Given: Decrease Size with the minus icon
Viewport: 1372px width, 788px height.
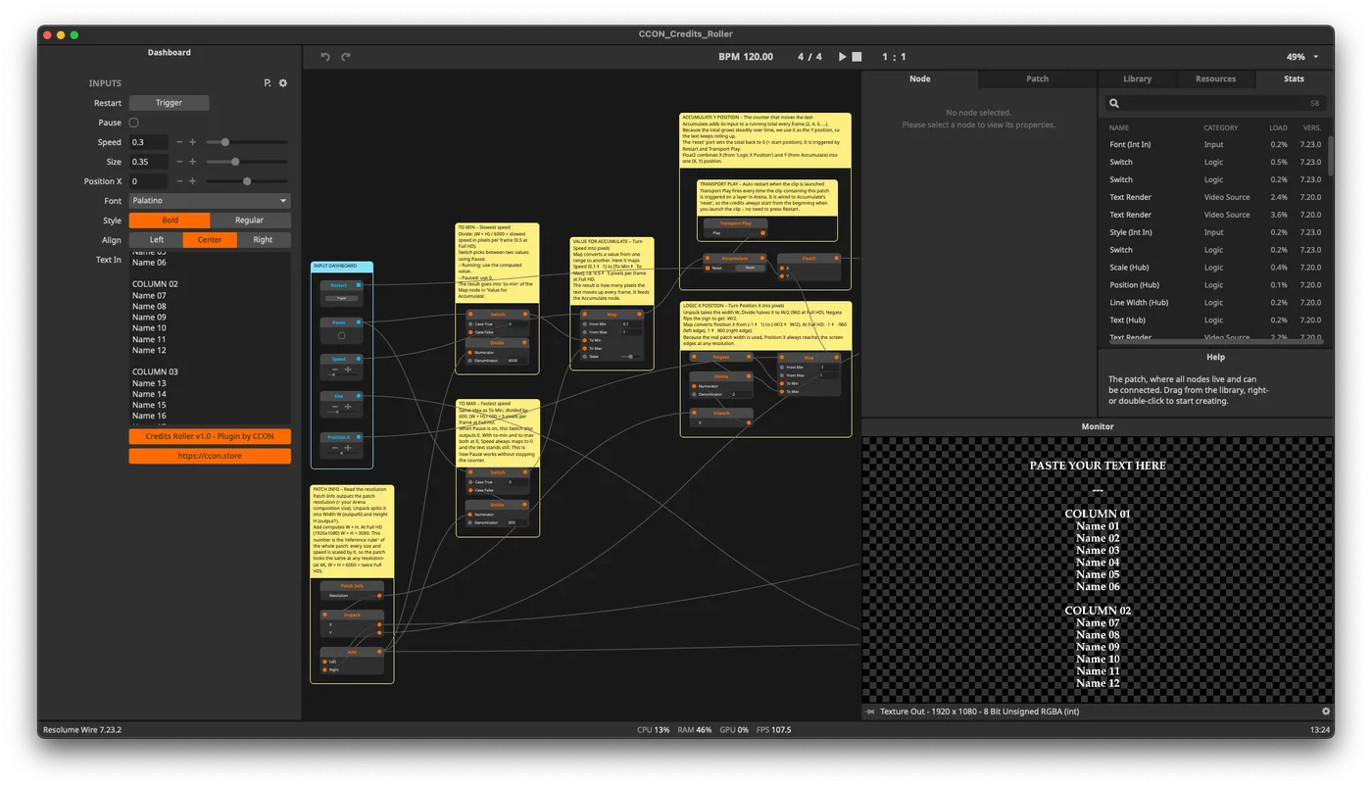Looking at the screenshot, I should pyautogui.click(x=179, y=162).
